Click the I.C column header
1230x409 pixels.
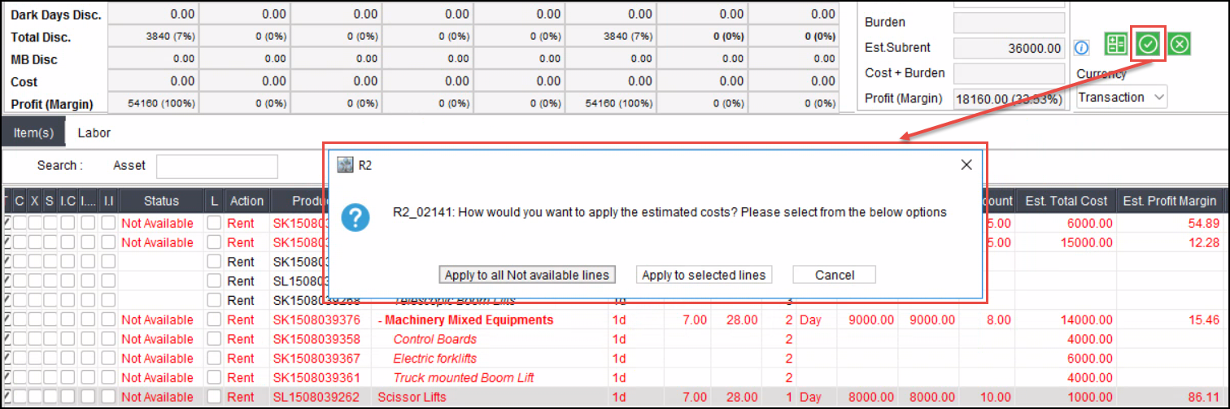(x=68, y=201)
